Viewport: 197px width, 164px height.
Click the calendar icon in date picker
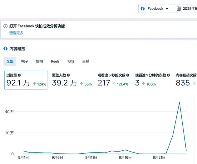[179, 9]
